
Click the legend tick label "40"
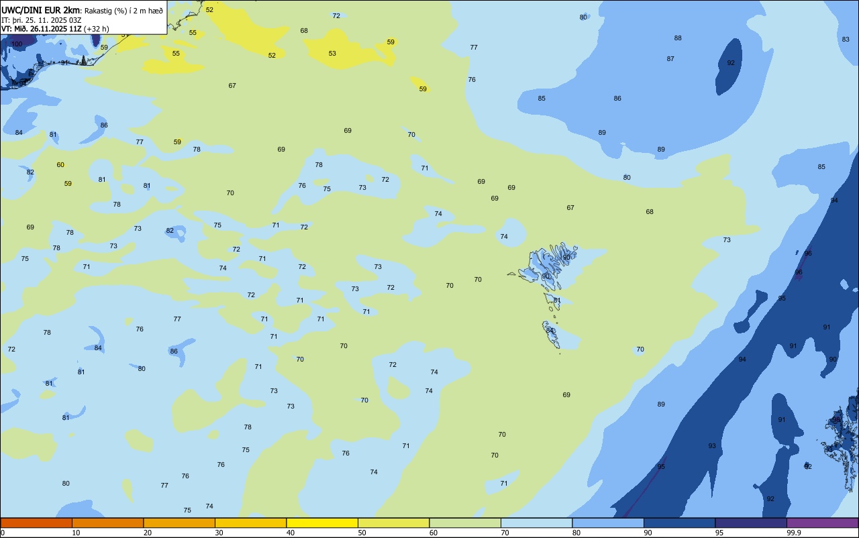(290, 533)
